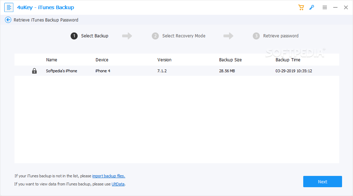353x196 pixels.
Task: Click the key register icon
Action: (x=312, y=7)
